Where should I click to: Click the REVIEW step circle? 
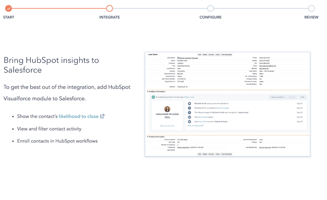tap(312, 8)
